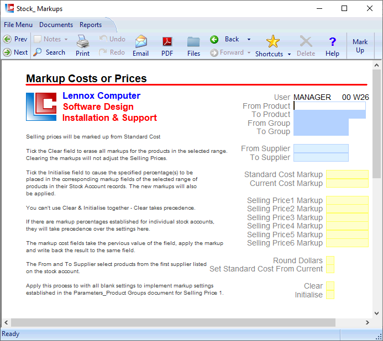
Task: Tick the Initialise checkbox
Action: pyautogui.click(x=330, y=295)
